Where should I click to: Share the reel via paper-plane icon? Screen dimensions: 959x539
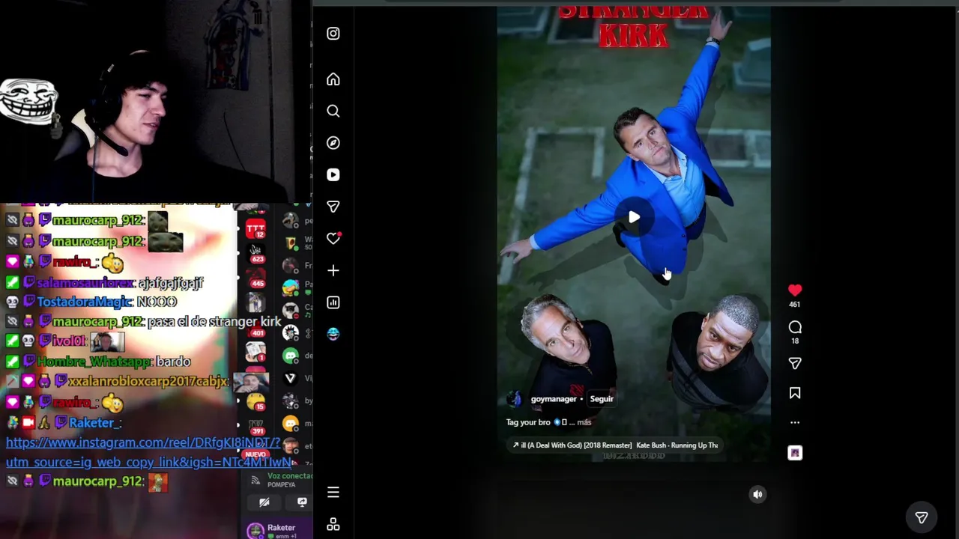coord(795,363)
